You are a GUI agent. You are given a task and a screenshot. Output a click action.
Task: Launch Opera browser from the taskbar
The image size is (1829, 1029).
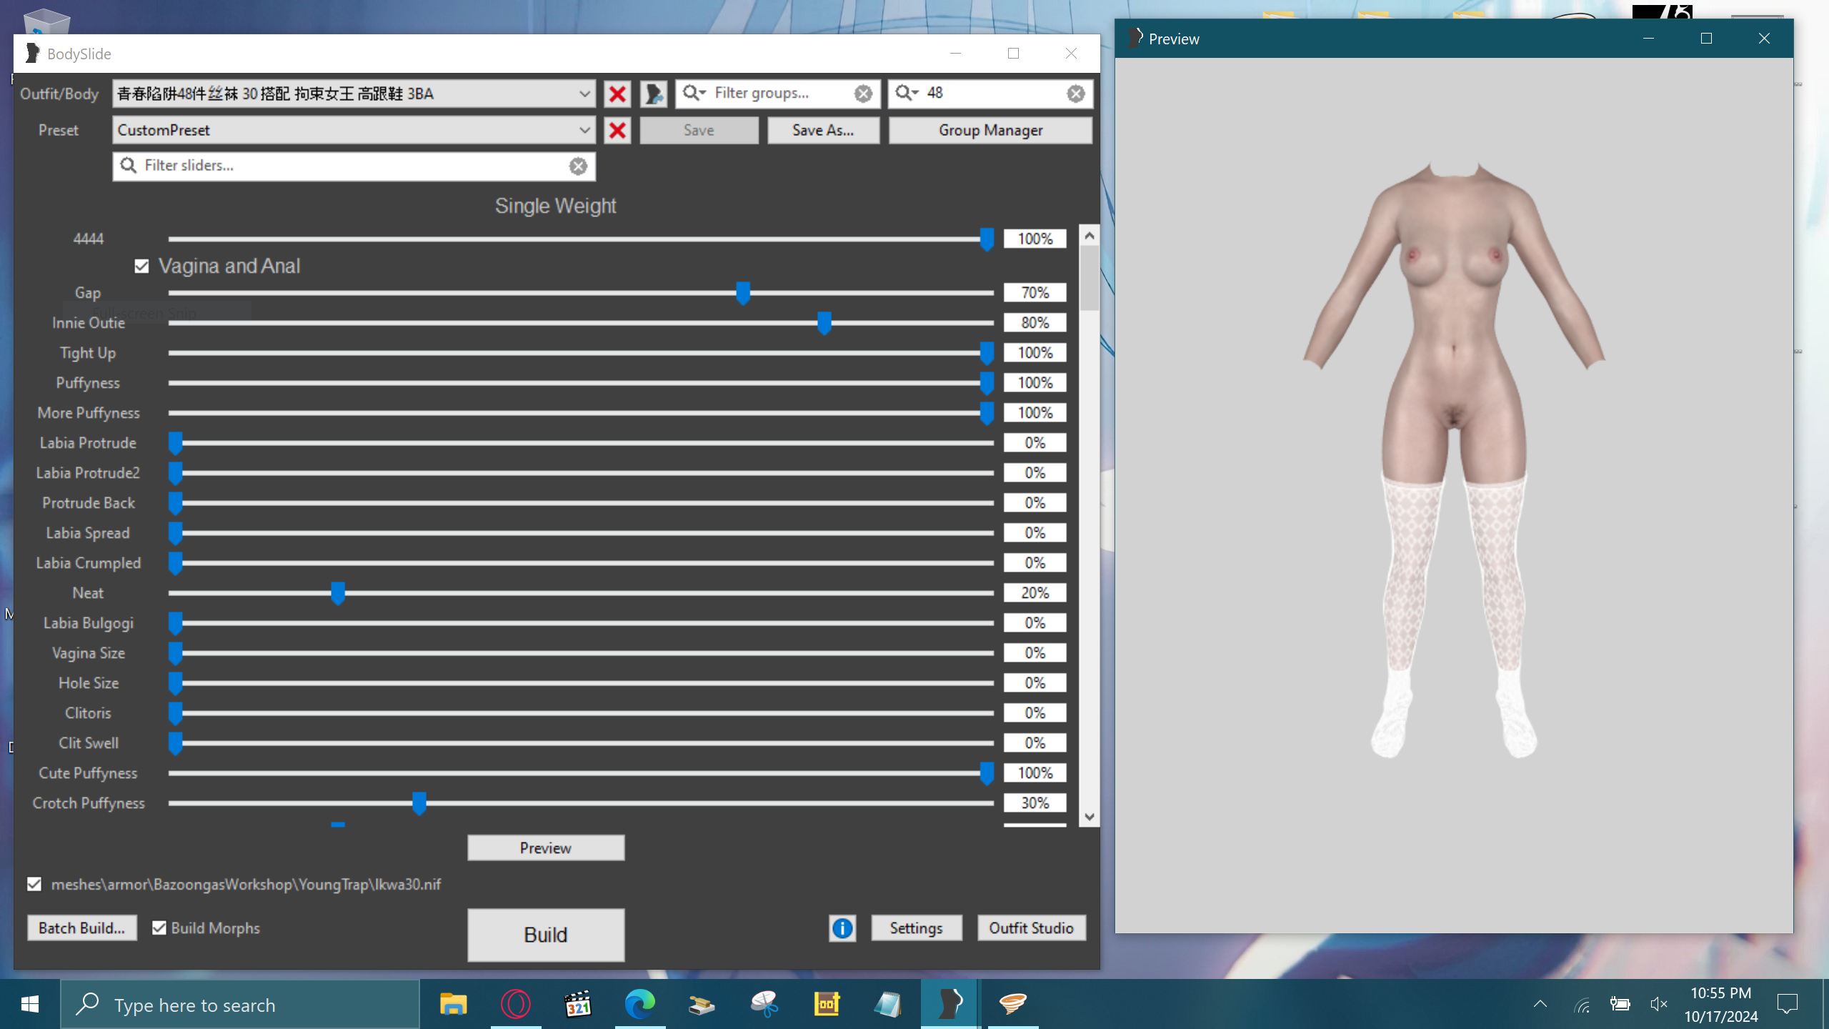516,1004
